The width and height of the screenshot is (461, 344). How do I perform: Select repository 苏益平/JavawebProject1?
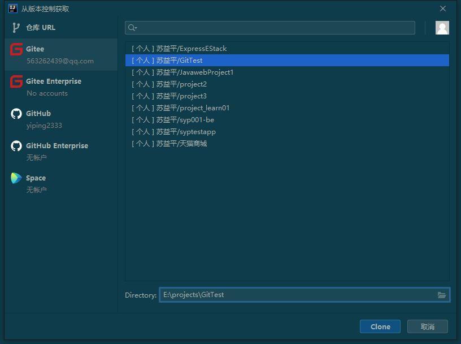pos(287,72)
